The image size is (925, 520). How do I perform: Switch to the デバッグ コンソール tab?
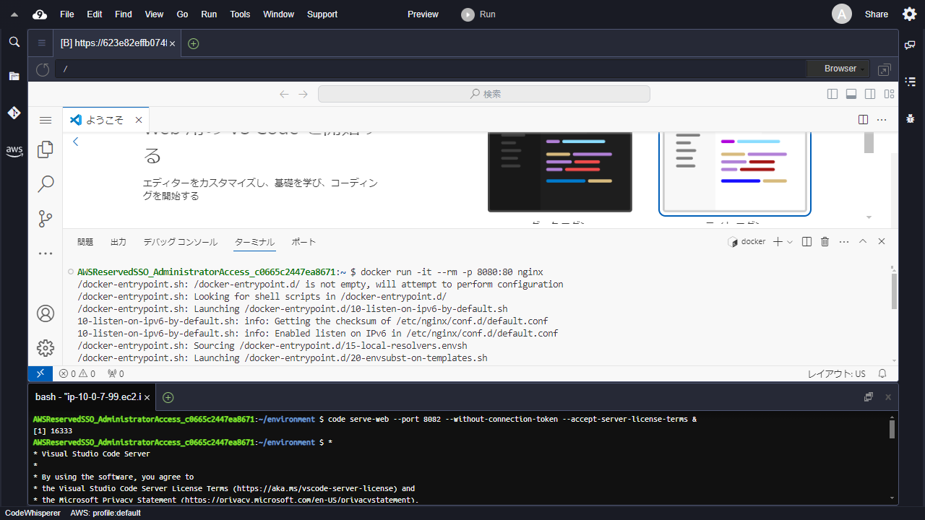pyautogui.click(x=180, y=242)
